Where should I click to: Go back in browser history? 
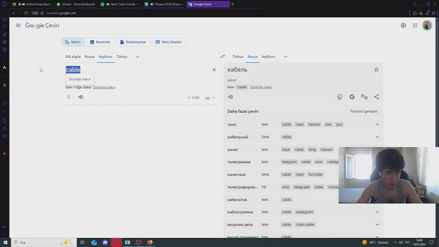click(14, 13)
